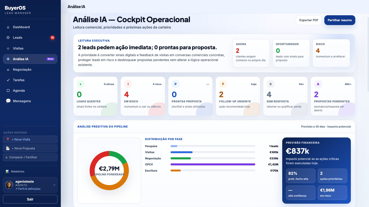Click the Sair logout button
The width and height of the screenshot is (369, 207).
point(30,199)
